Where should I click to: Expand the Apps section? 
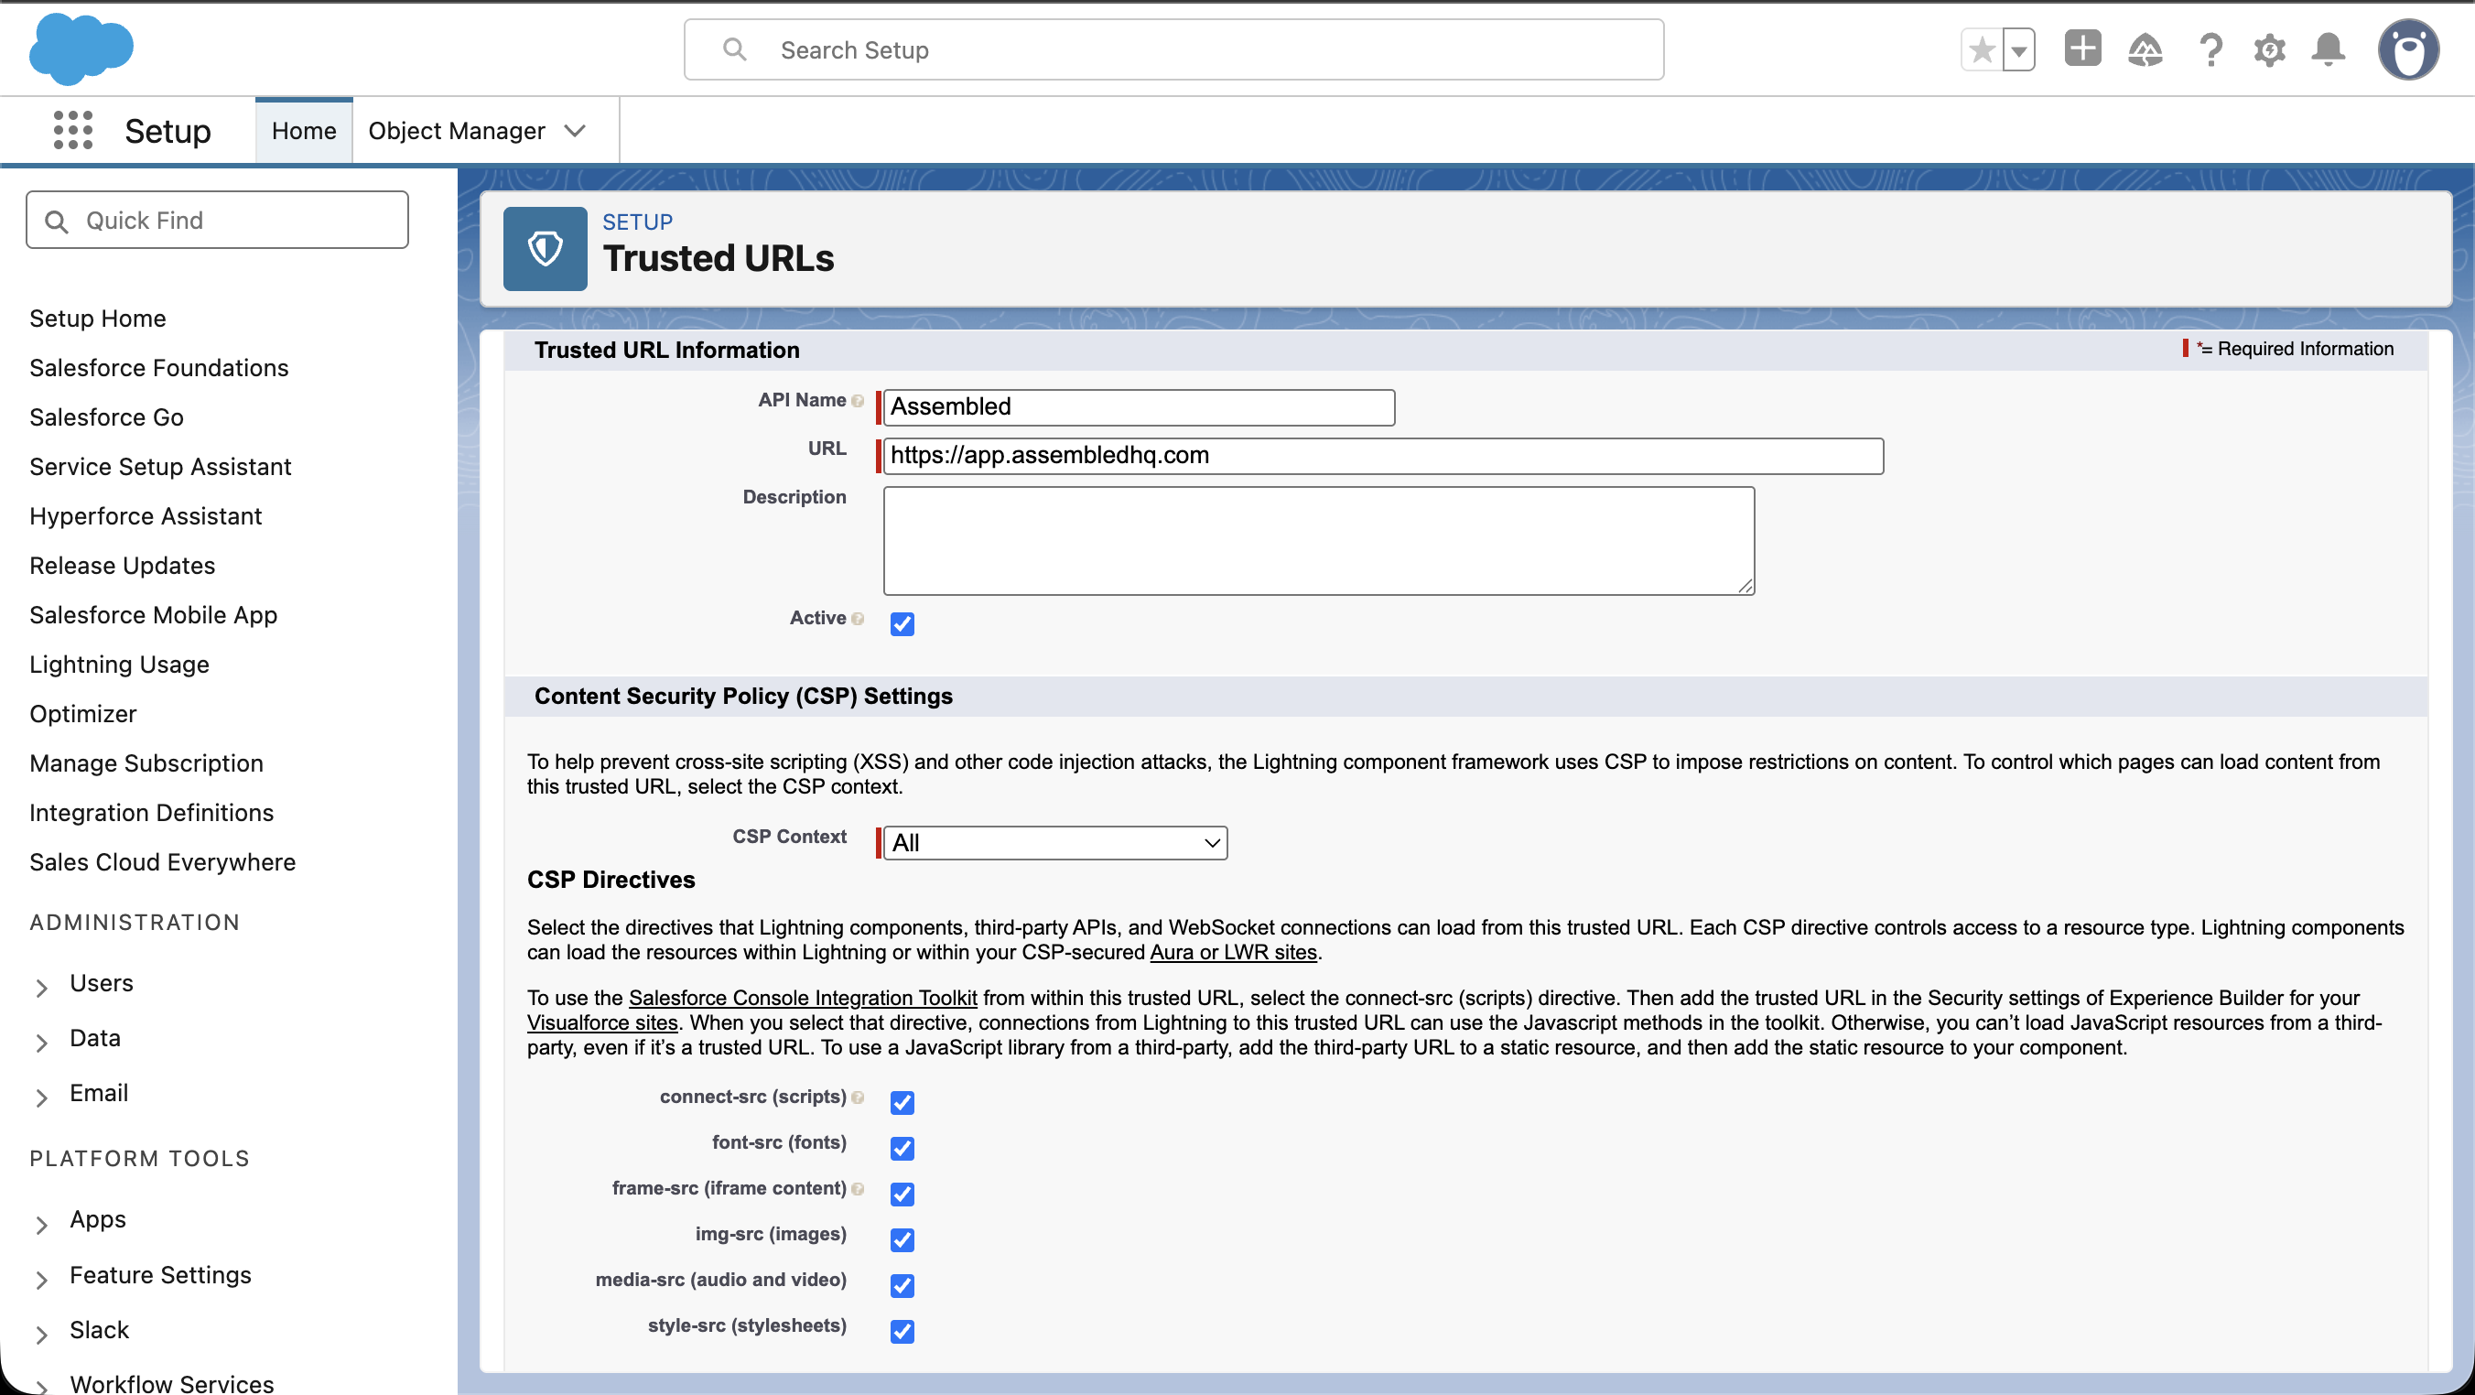pos(41,1223)
